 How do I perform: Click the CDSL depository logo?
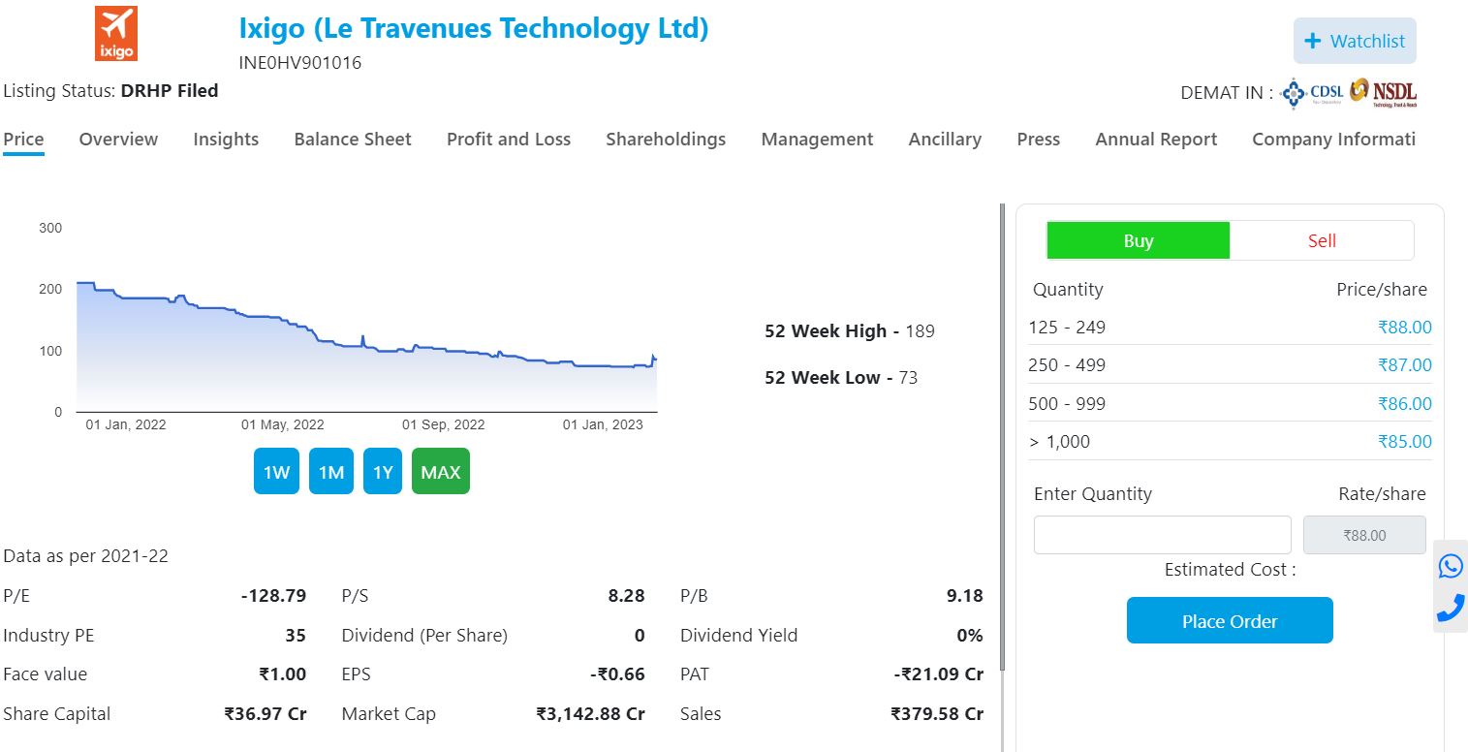point(1312,92)
